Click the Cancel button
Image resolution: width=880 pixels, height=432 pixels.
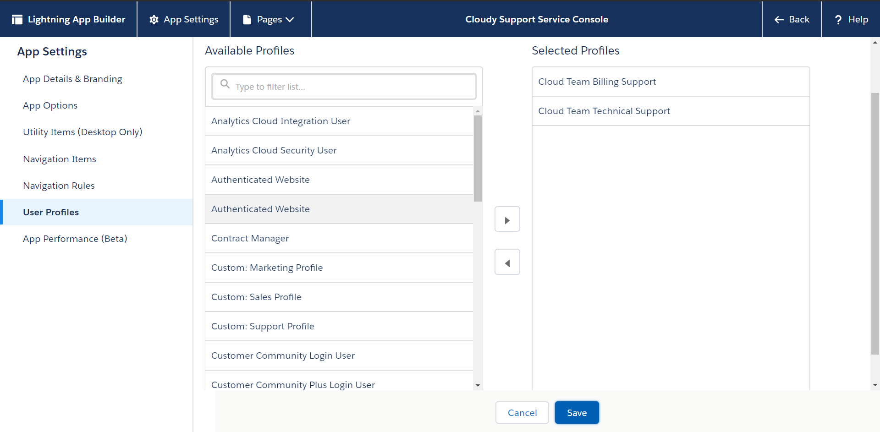522,413
